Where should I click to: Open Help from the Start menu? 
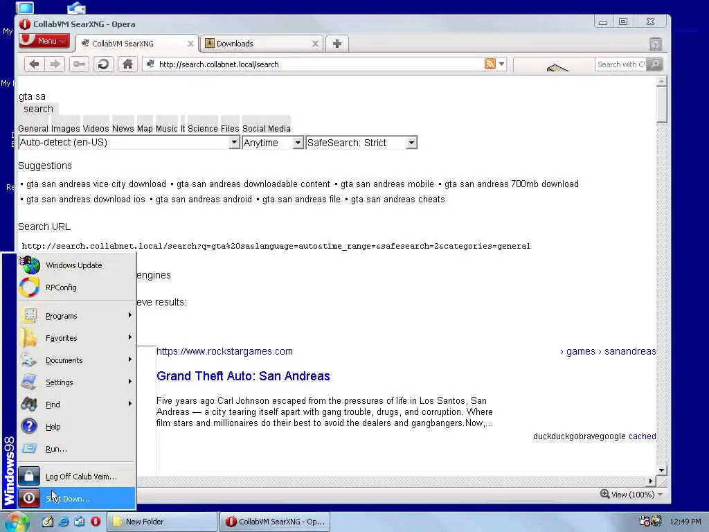pos(77,427)
